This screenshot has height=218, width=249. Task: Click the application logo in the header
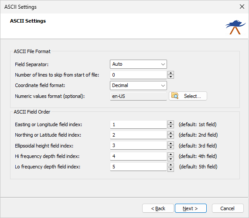(235, 27)
